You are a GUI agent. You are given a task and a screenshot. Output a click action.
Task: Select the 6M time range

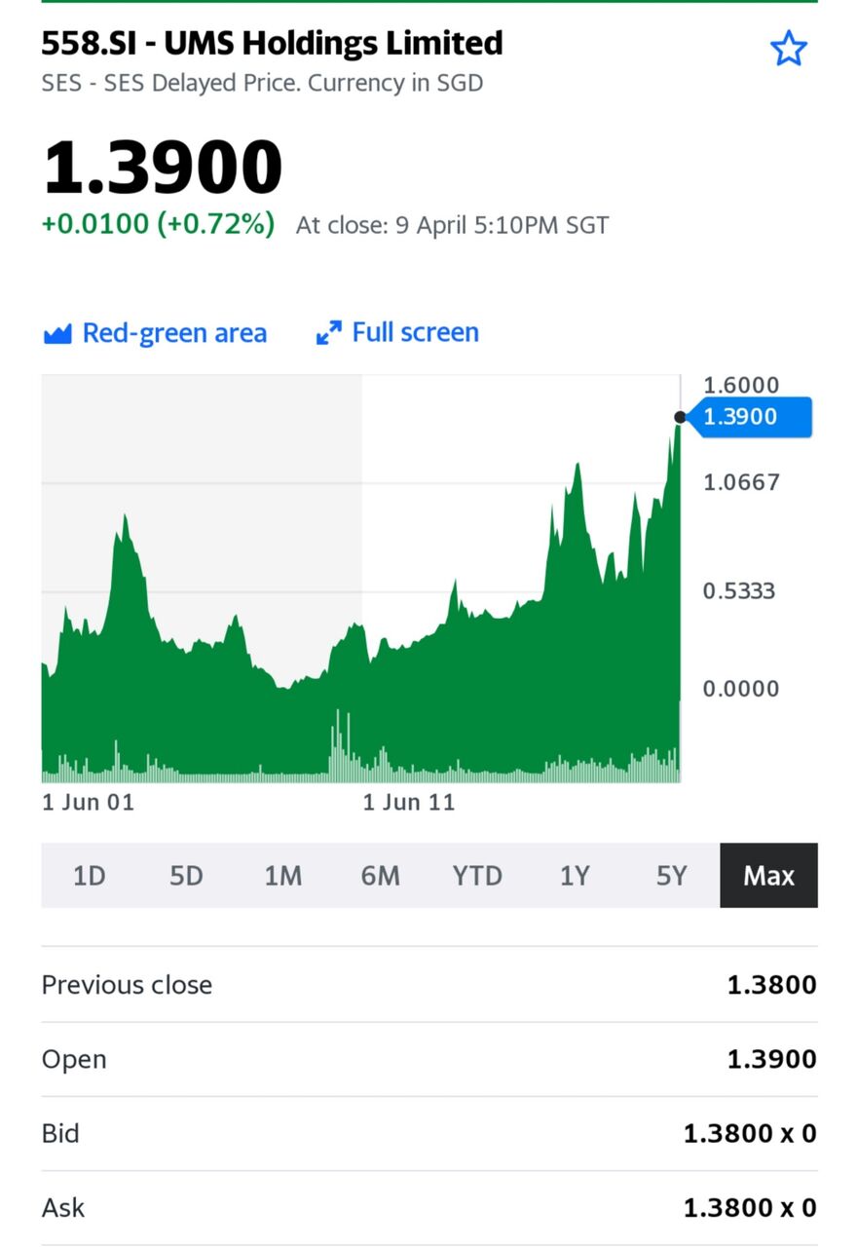[x=381, y=876]
